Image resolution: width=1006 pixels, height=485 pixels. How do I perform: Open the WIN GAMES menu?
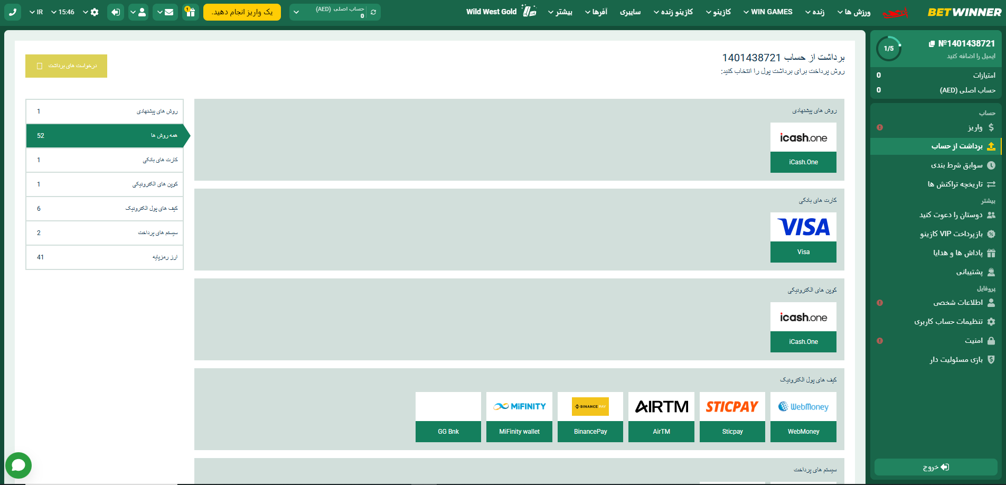click(x=767, y=12)
